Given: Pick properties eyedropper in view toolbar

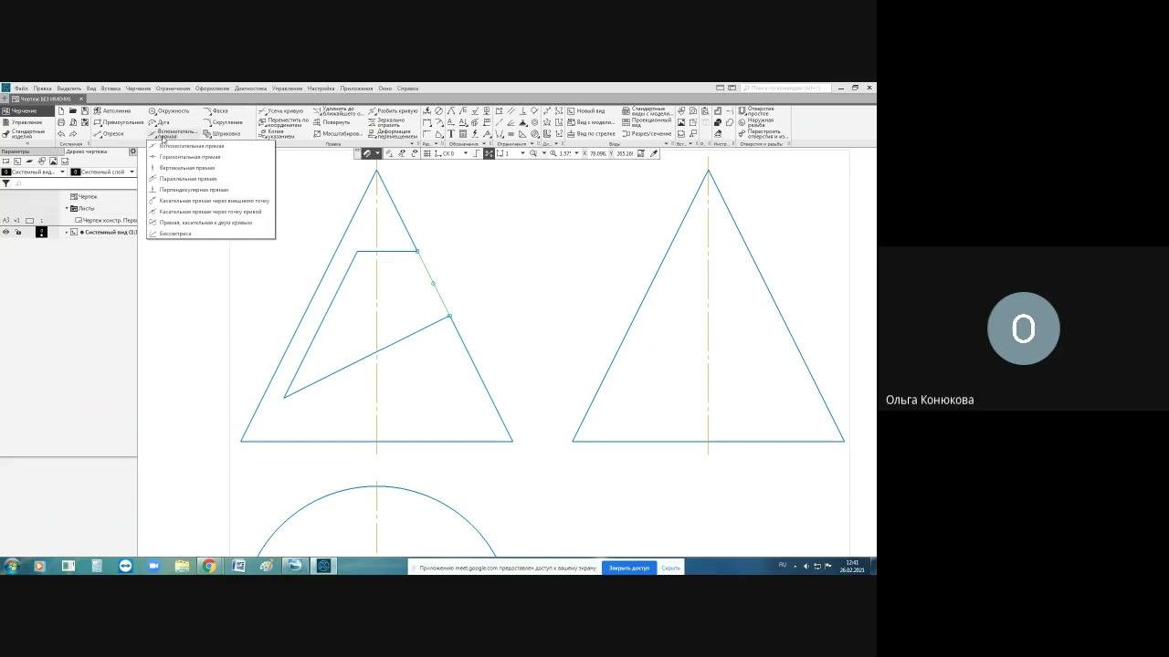Looking at the screenshot, I should (654, 153).
